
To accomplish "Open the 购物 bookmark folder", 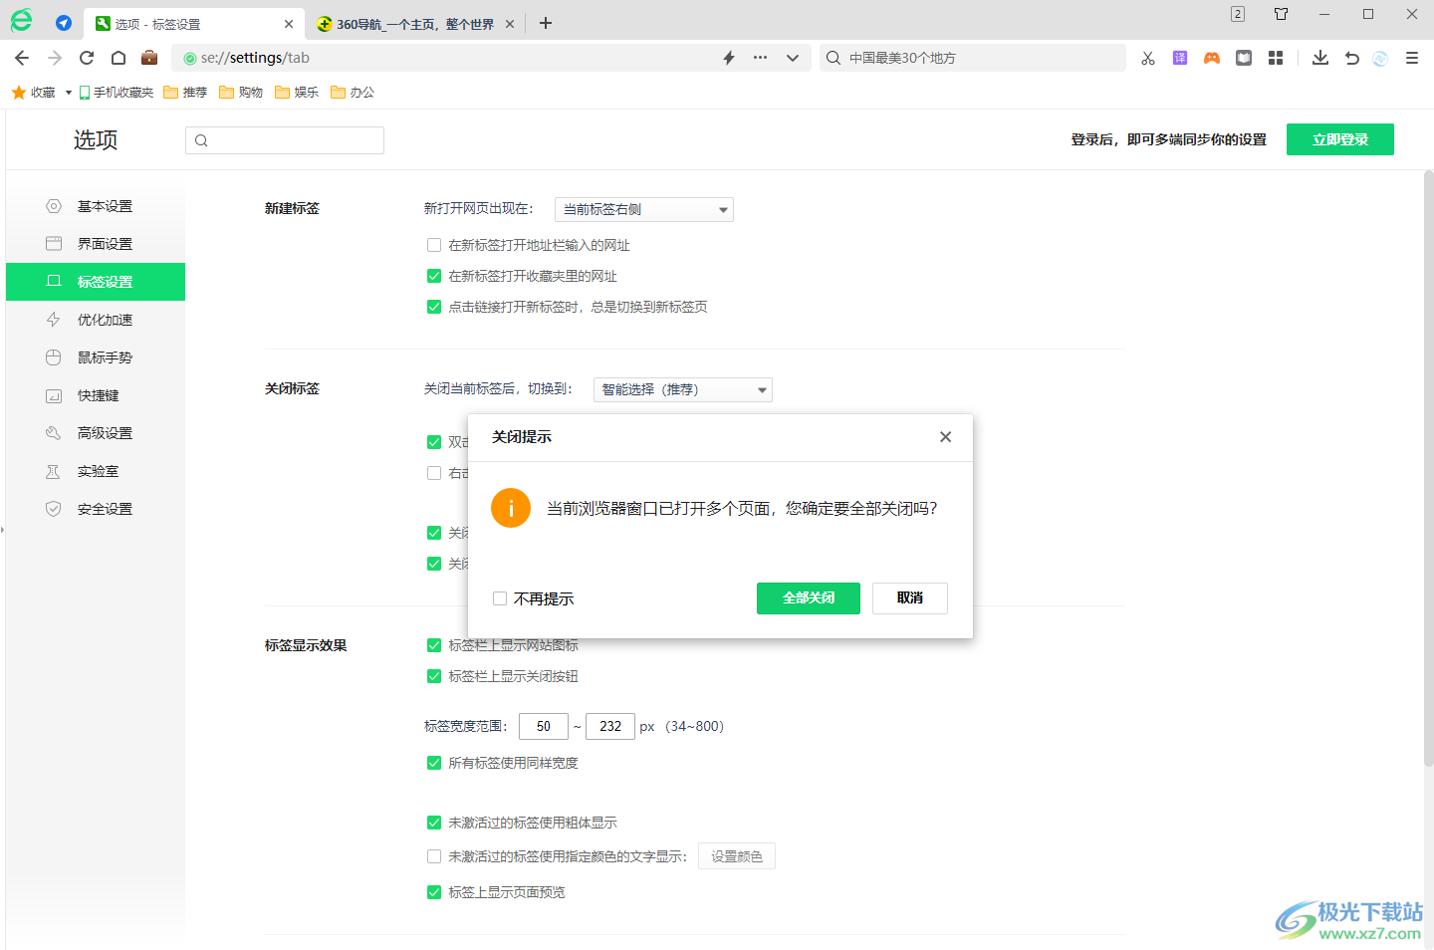I will pos(241,93).
